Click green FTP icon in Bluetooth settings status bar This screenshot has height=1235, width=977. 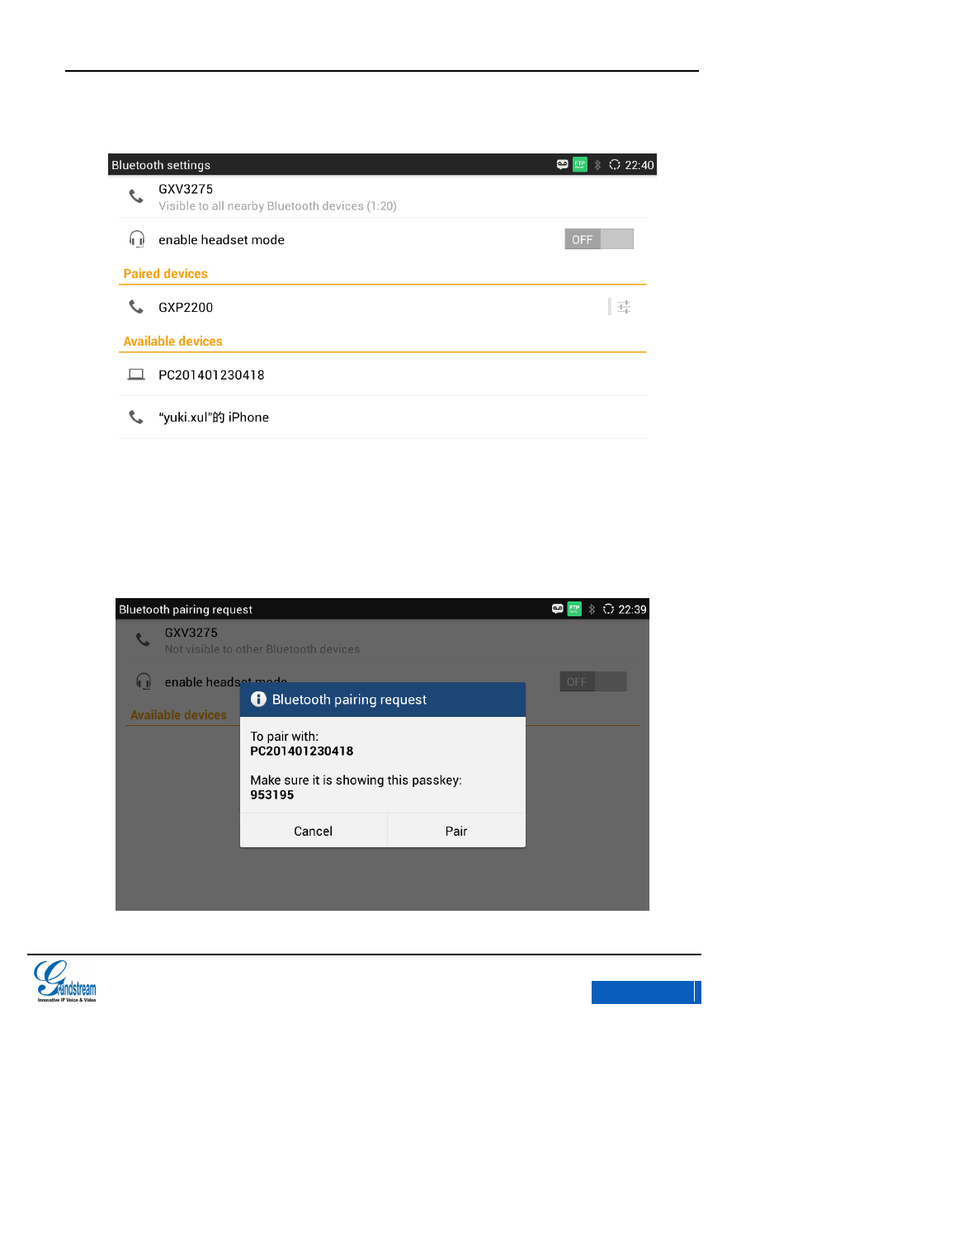point(580,165)
